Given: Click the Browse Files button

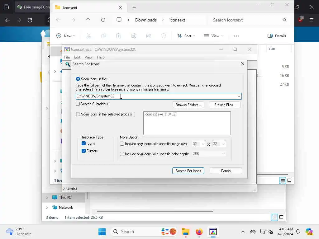Looking at the screenshot, I should [x=225, y=105].
